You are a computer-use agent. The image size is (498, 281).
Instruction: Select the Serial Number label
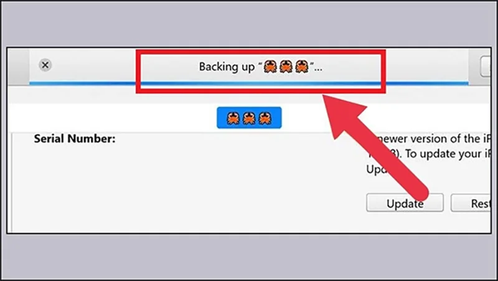(75, 139)
